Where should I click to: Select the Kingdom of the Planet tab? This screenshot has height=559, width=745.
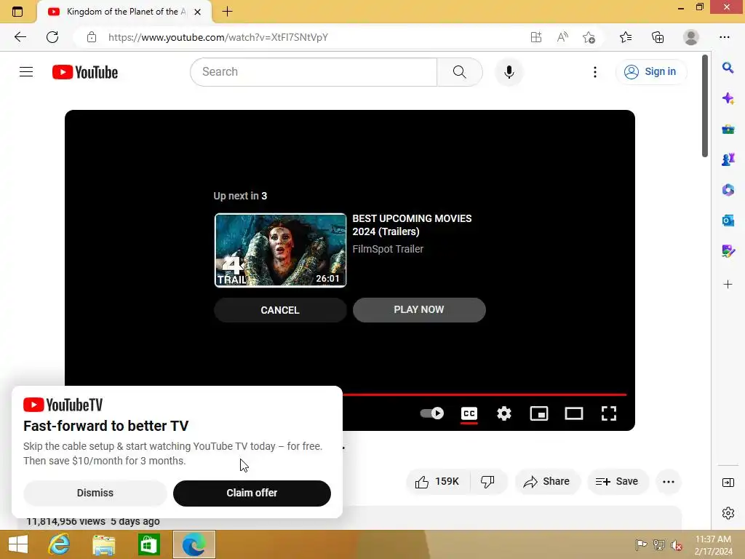tap(124, 12)
